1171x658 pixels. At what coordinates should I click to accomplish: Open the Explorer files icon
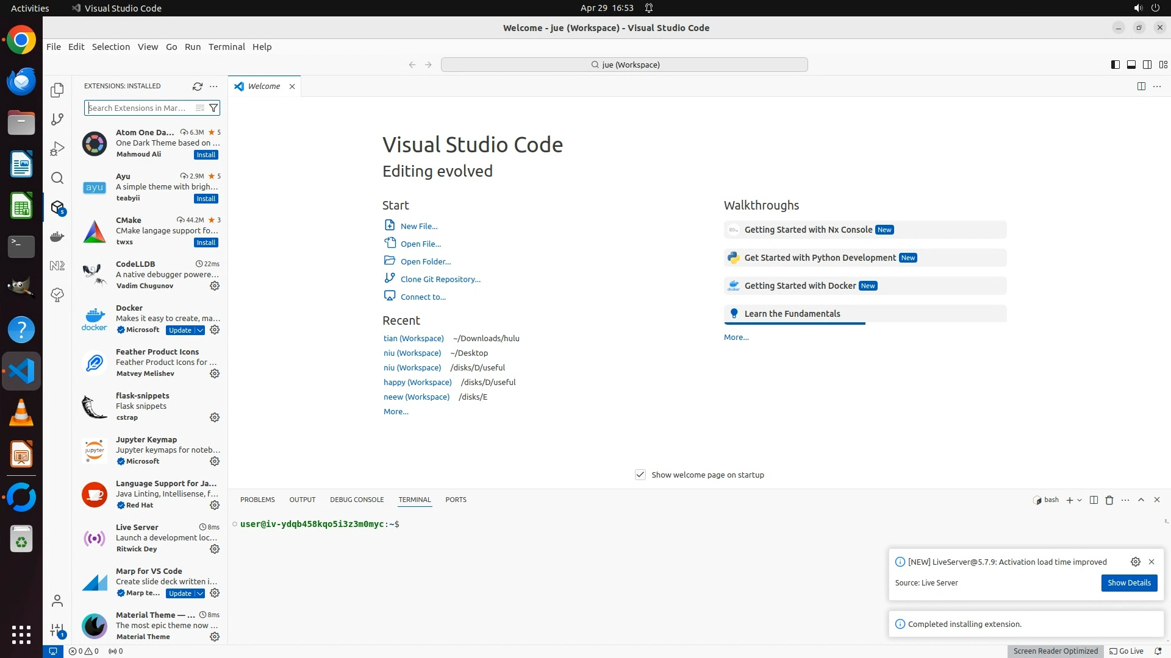pos(57,90)
